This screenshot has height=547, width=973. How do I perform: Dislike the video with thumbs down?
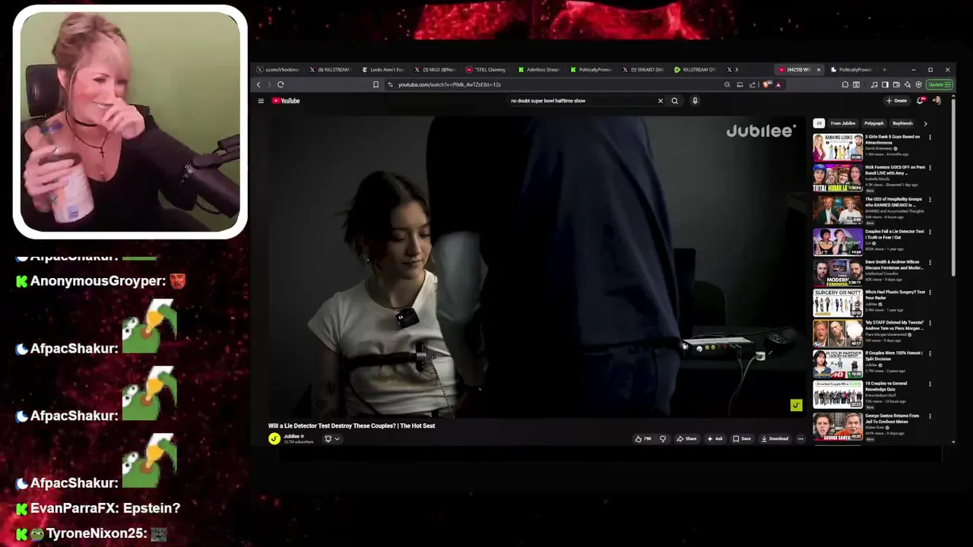(662, 438)
